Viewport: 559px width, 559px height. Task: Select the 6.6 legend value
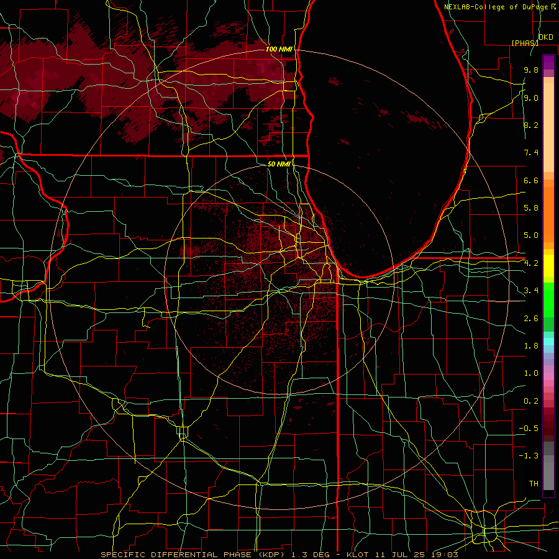(x=531, y=180)
